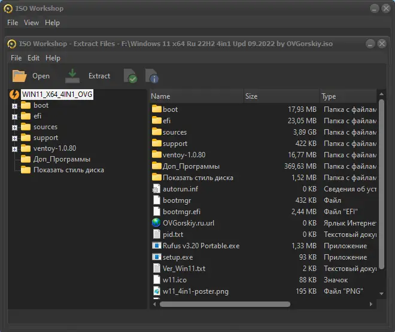395x332 pixels.
Task: Click the globe icon of OVGorskiy.ru.url
Action: point(156,223)
